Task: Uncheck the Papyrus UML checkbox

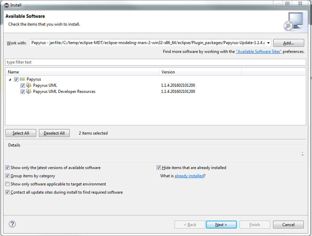Action: [x=23, y=85]
